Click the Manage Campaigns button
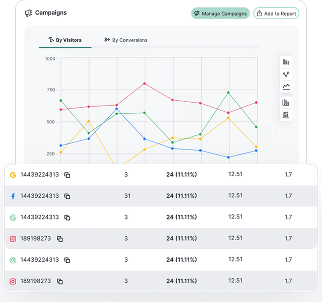Screen dimensions: 322x302 click(220, 14)
